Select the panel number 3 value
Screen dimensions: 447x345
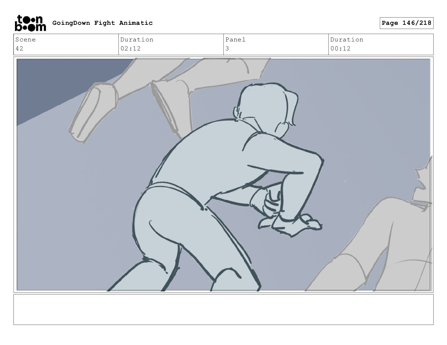(227, 48)
